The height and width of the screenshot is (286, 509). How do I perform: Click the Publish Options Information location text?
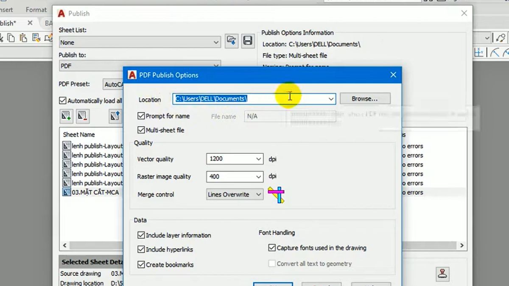tap(312, 44)
